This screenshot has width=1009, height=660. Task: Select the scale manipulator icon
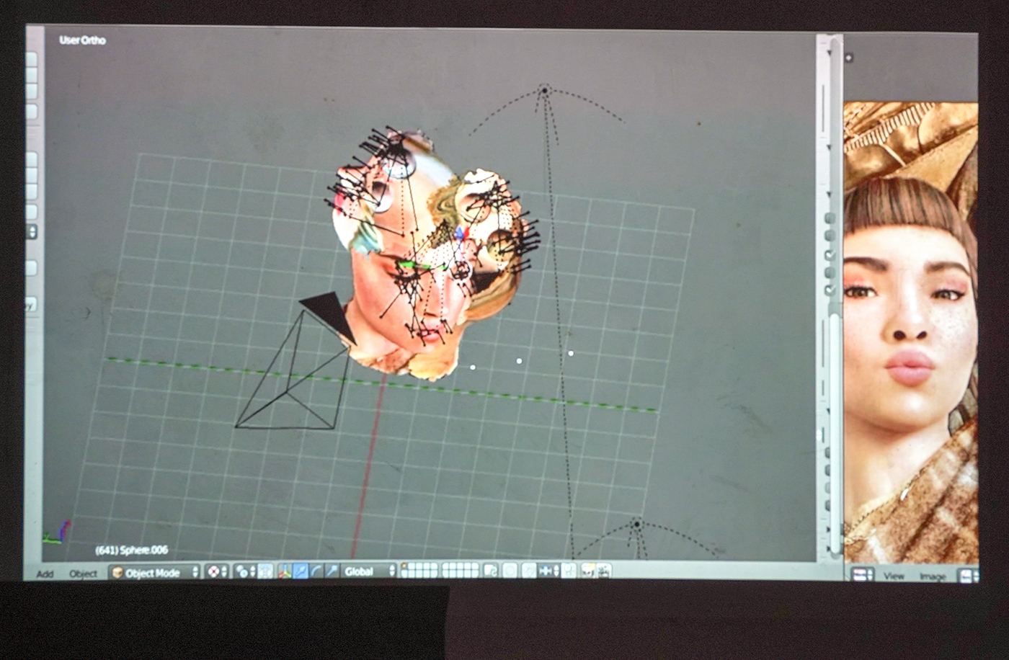(332, 571)
